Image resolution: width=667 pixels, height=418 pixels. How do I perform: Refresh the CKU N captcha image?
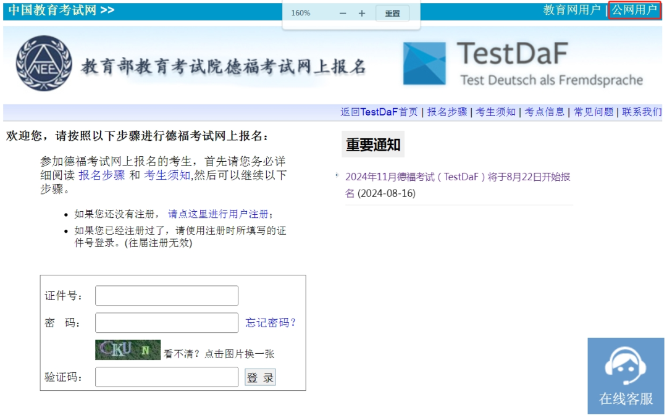128,349
